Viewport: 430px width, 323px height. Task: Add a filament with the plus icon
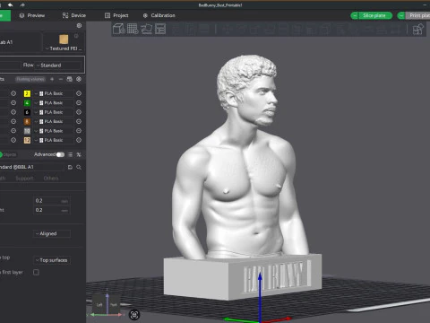point(52,79)
